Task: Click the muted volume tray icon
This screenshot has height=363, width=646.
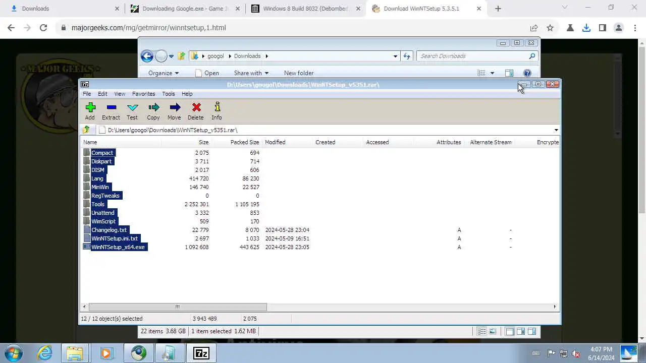Action: (576, 353)
